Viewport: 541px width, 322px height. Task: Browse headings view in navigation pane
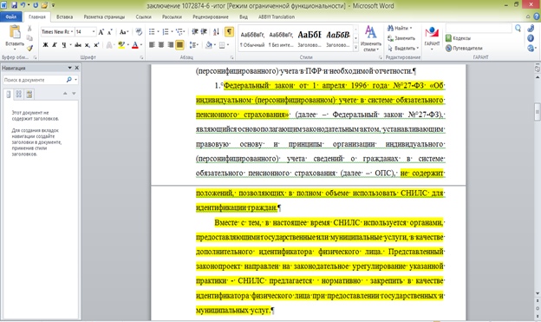[9, 94]
